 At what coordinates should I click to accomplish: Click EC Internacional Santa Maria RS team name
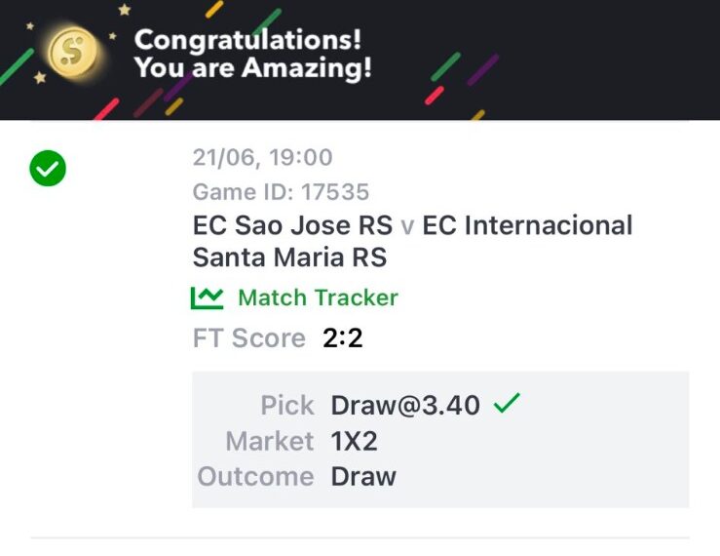(412, 241)
